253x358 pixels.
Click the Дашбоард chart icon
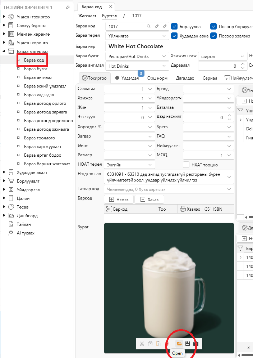(11, 215)
